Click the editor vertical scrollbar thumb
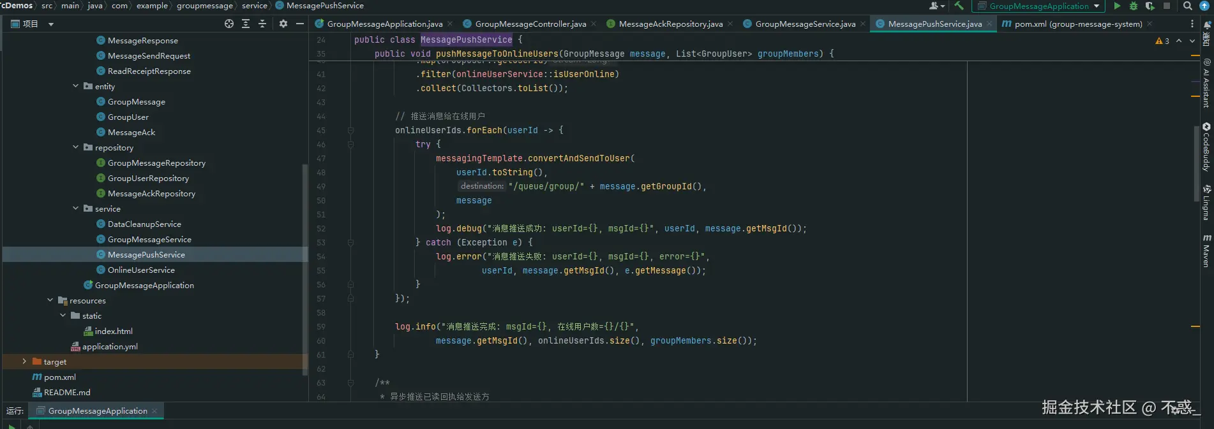 coord(1197,163)
